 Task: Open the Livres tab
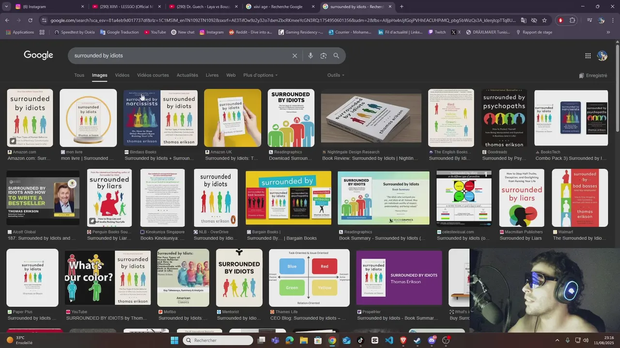212,75
